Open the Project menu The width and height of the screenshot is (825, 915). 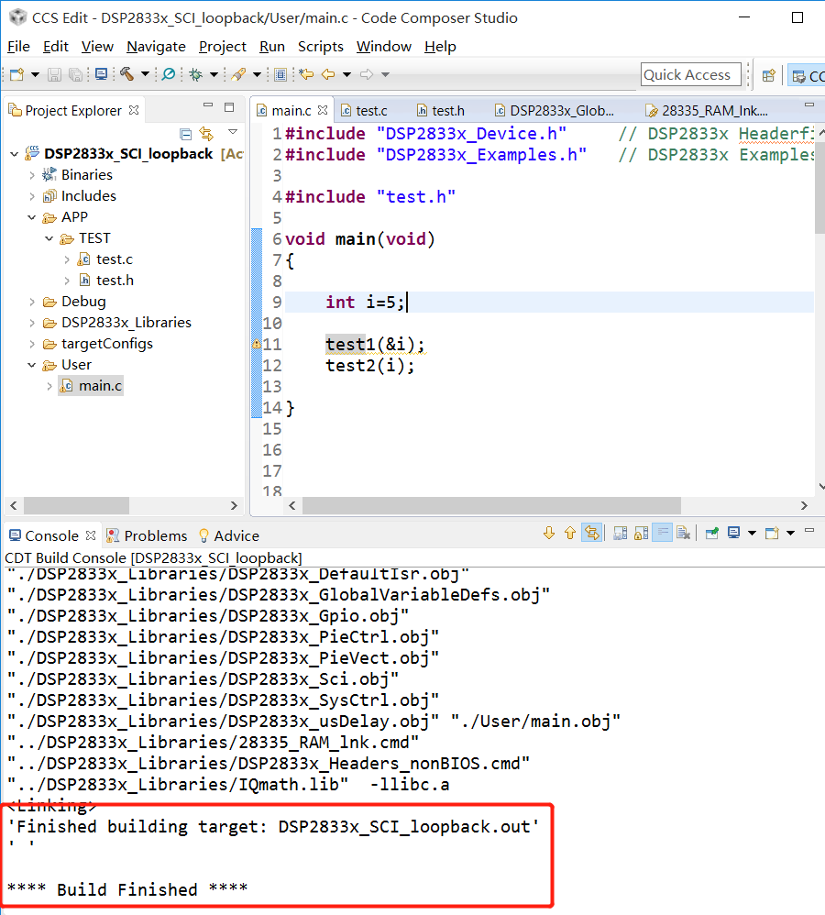[x=223, y=47]
